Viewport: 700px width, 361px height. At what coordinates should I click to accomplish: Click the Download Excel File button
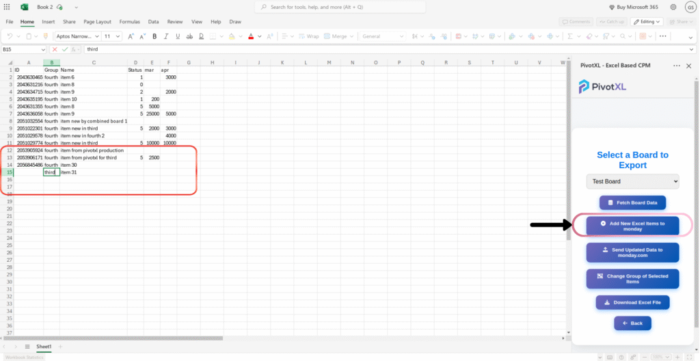(x=632, y=302)
